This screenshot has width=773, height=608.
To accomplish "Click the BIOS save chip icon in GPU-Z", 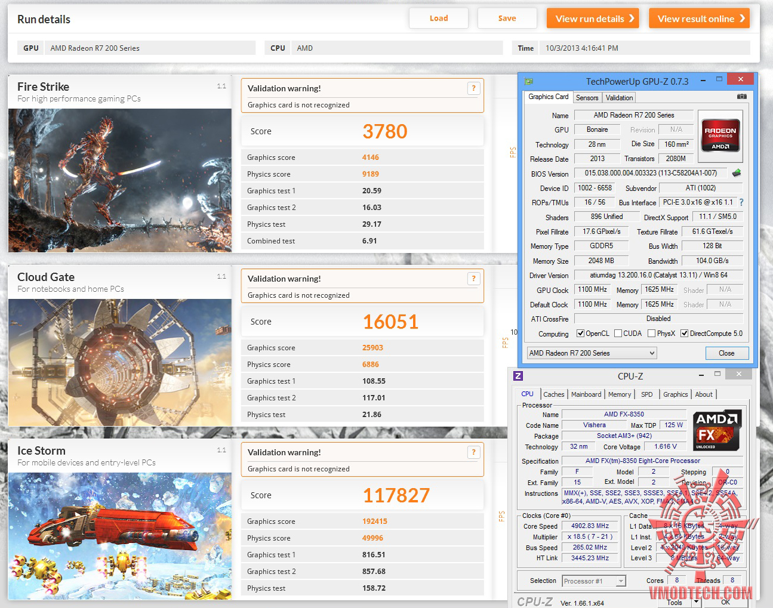I will pyautogui.click(x=737, y=173).
